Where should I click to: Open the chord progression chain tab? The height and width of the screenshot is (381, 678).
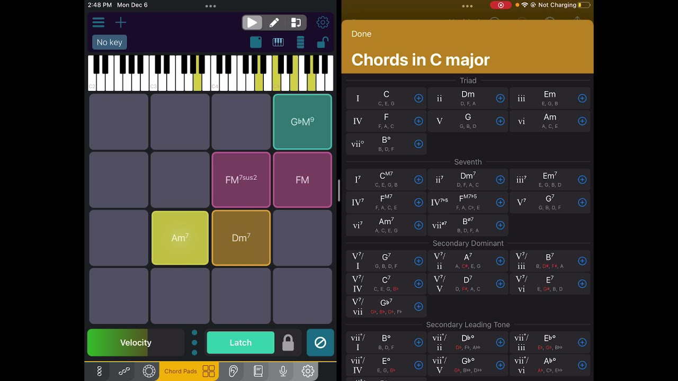[124, 371]
